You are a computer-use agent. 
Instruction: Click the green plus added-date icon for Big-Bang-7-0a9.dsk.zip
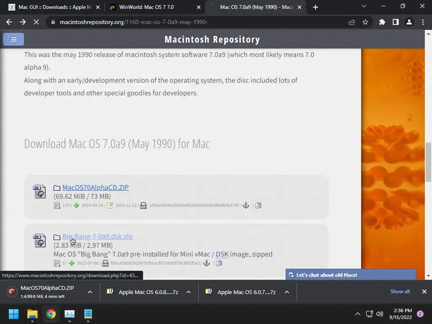pyautogui.click(x=72, y=263)
